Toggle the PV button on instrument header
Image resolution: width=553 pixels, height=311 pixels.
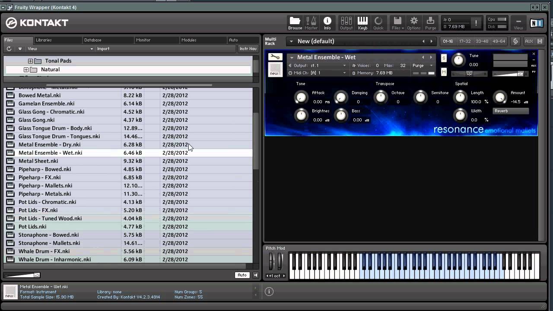tap(534, 72)
